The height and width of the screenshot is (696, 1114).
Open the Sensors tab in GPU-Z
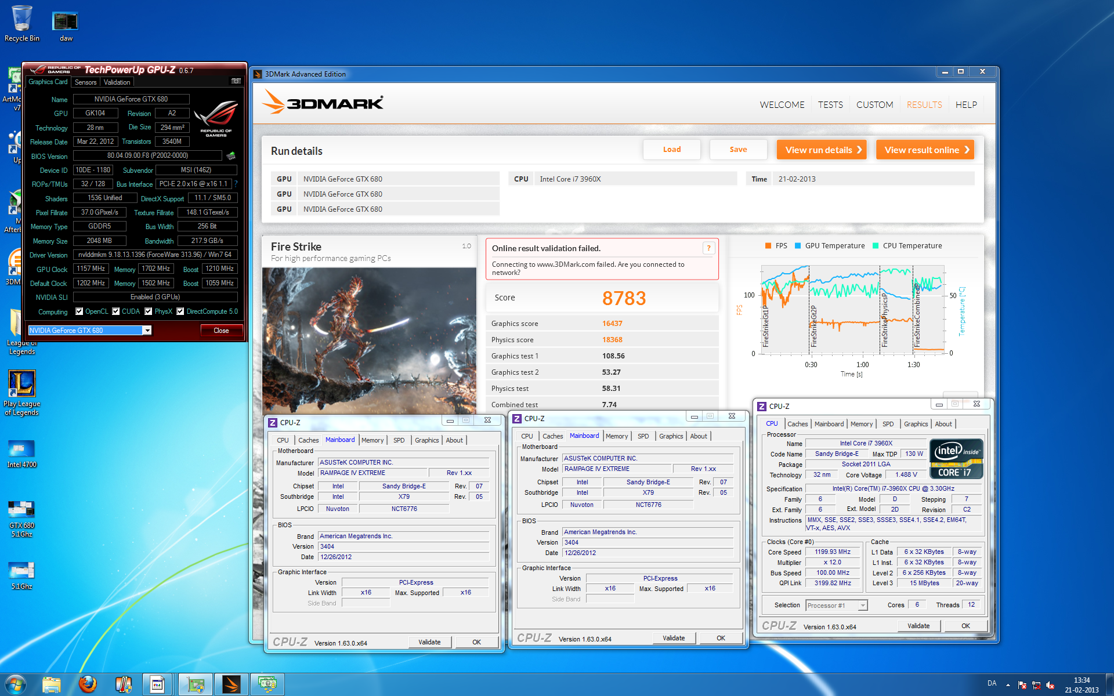point(85,82)
